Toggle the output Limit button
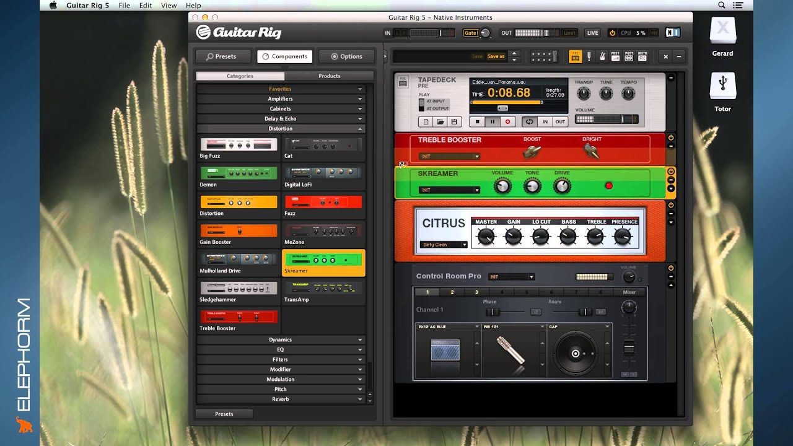 coord(569,33)
